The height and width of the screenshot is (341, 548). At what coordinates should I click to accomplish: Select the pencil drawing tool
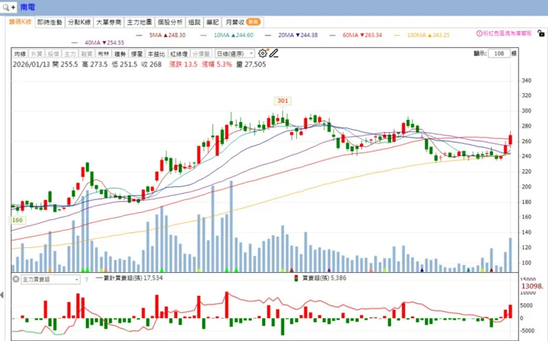pos(274,53)
